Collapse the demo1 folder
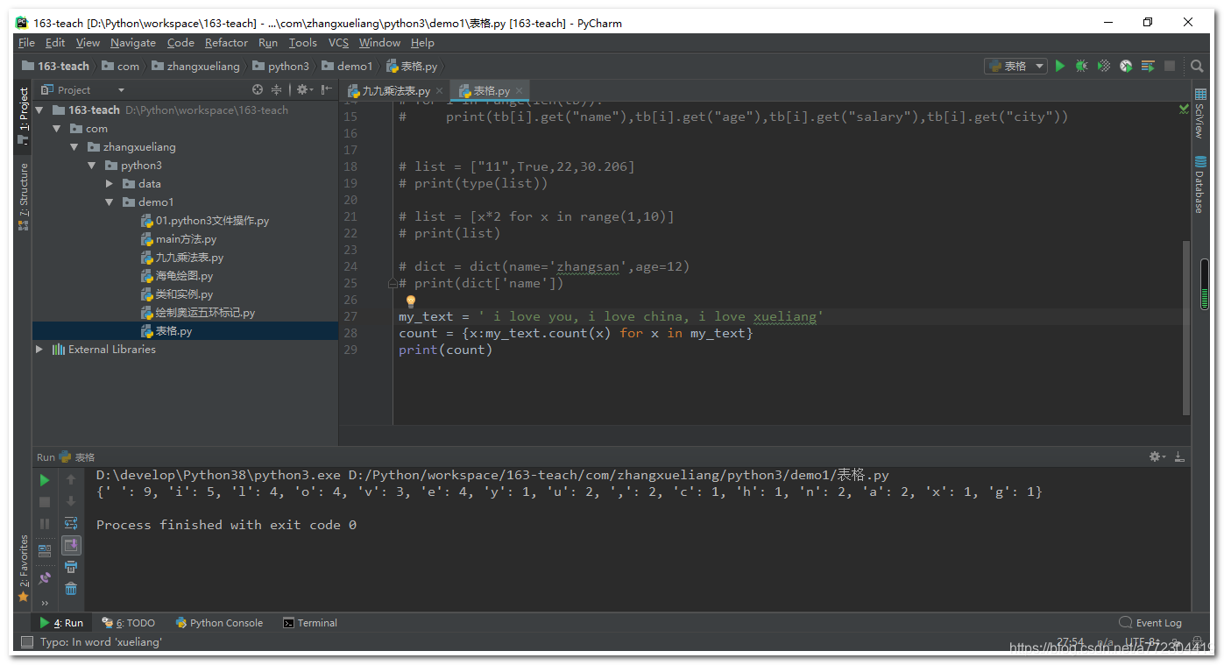The width and height of the screenshot is (1224, 665). point(110,202)
